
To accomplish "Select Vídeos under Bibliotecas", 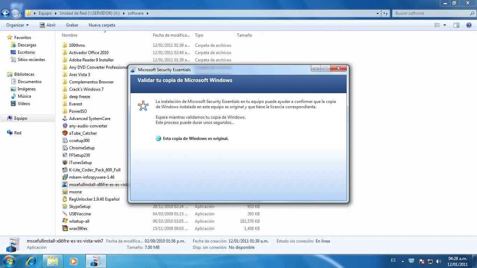I will tap(24, 104).
